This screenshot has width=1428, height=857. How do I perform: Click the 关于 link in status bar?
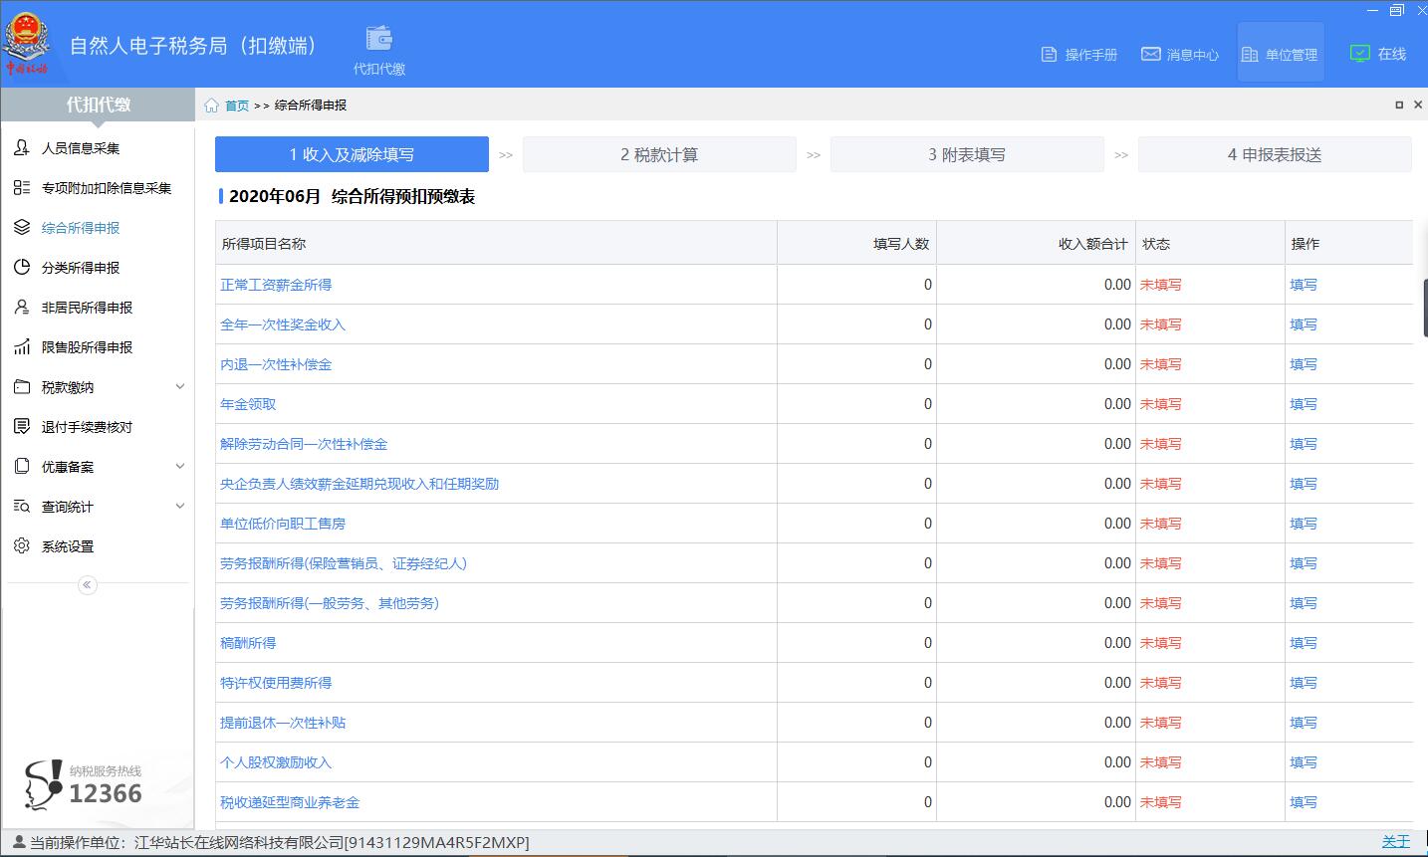coord(1396,842)
